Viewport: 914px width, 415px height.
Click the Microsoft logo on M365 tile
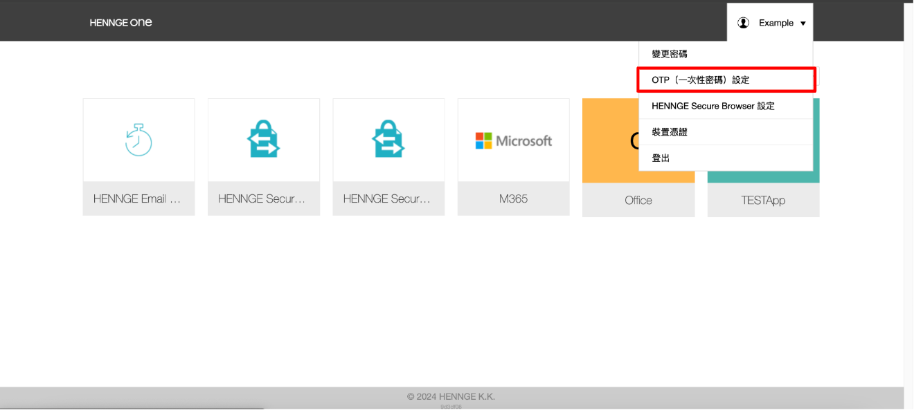point(513,140)
